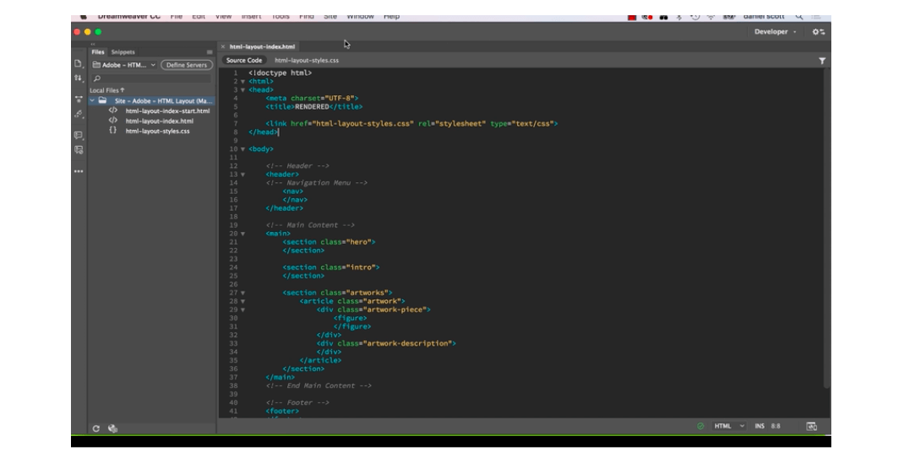The height and width of the screenshot is (463, 904).
Task: Select the Site - Adobe - HTML Layout row
Action: (151, 100)
